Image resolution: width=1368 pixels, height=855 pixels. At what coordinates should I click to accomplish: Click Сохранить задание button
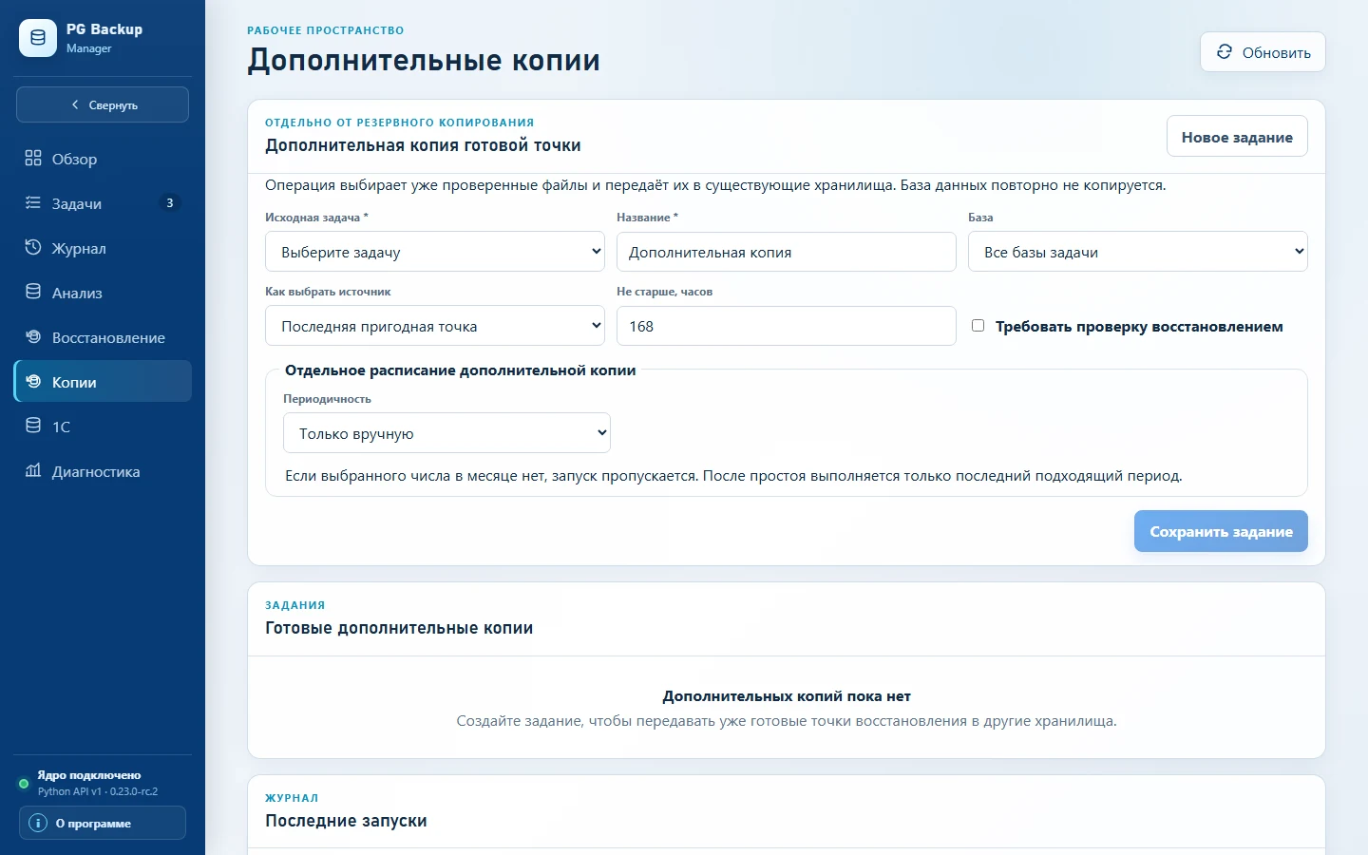(x=1221, y=531)
